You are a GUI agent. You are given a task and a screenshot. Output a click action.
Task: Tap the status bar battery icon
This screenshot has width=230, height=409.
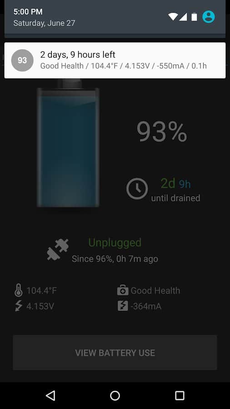tap(194, 17)
